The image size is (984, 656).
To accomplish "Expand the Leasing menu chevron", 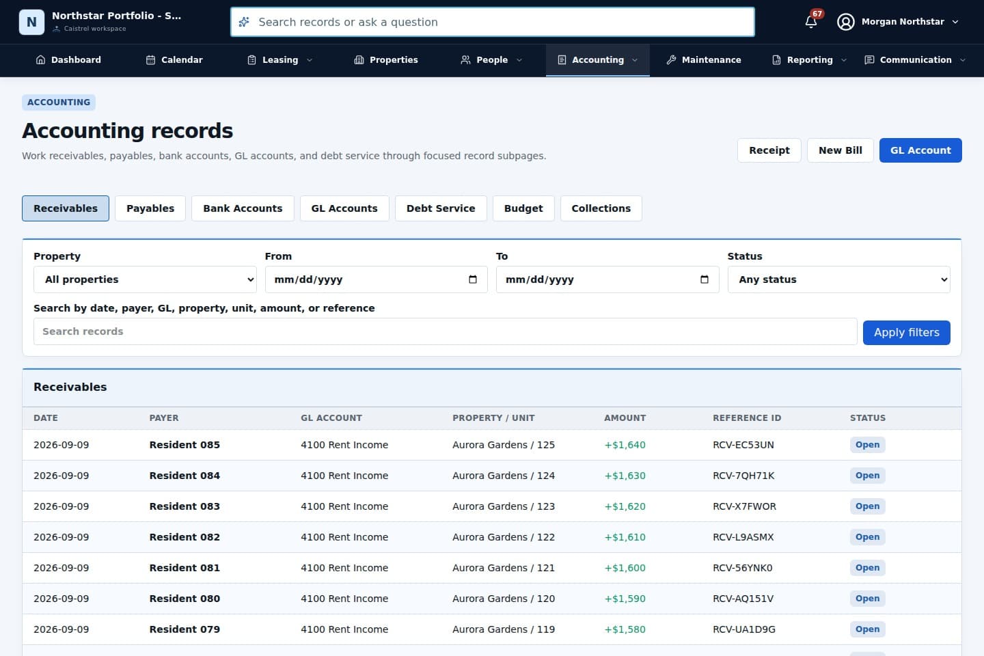I will (x=310, y=60).
